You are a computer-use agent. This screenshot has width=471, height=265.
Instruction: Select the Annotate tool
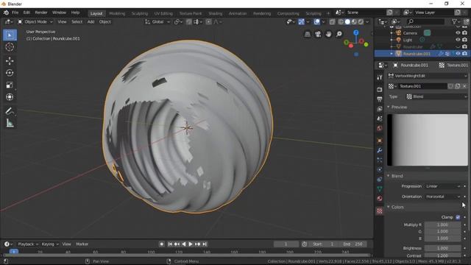click(10, 111)
